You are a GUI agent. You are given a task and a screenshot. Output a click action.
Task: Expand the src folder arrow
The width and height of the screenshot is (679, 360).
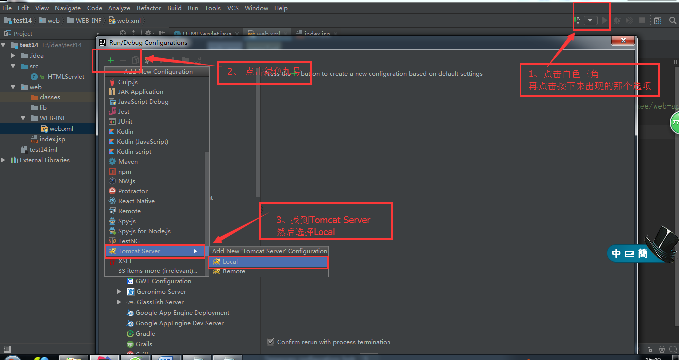(13, 66)
